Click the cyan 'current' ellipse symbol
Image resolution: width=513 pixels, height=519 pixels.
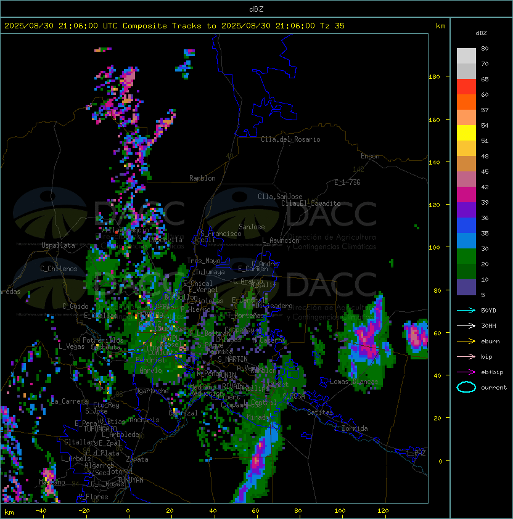coord(466,387)
